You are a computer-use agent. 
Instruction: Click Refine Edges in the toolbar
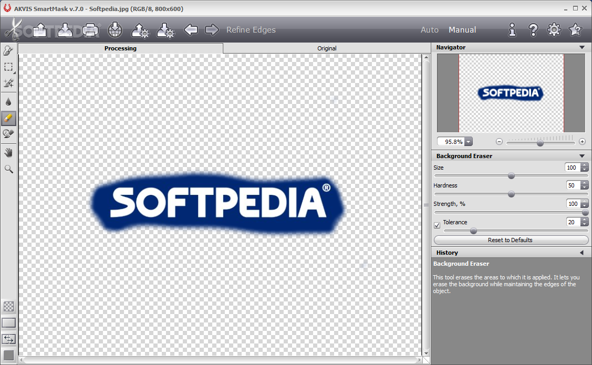pyautogui.click(x=251, y=30)
